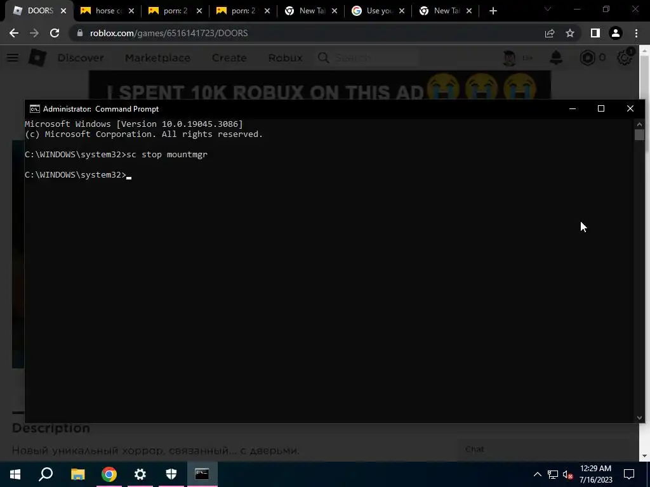Close the 'Use you' Google tab
Image resolution: width=650 pixels, height=487 pixels.
pos(402,11)
